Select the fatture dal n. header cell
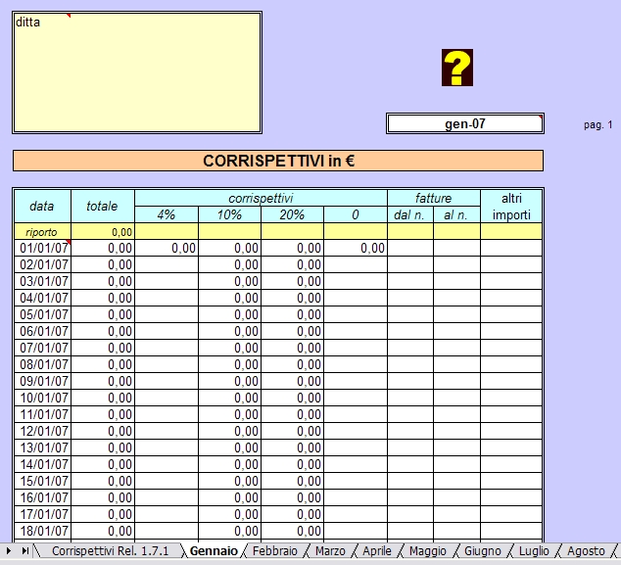This screenshot has width=621, height=565. (x=409, y=214)
